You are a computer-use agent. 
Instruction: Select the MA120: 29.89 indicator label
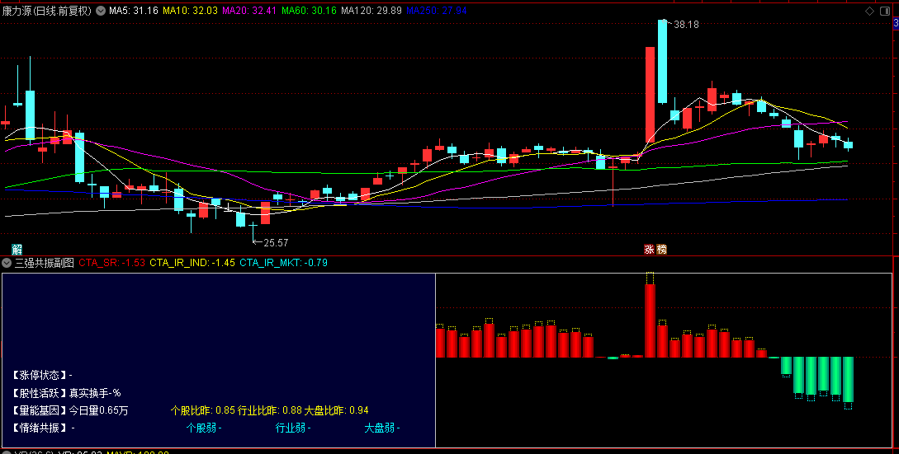pyautogui.click(x=371, y=11)
